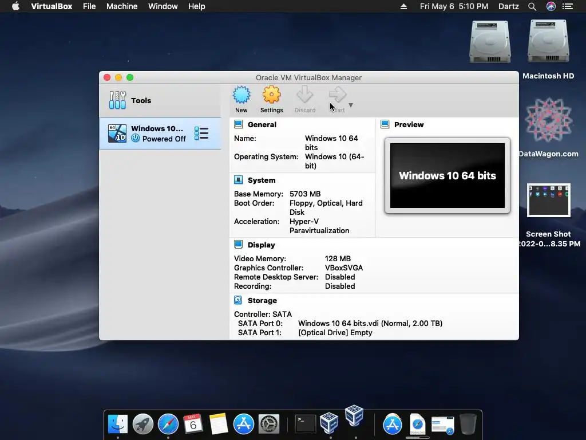Click the Windows 10 64 bits preview thumbnail
Screen dimensions: 586x440
coord(448,175)
